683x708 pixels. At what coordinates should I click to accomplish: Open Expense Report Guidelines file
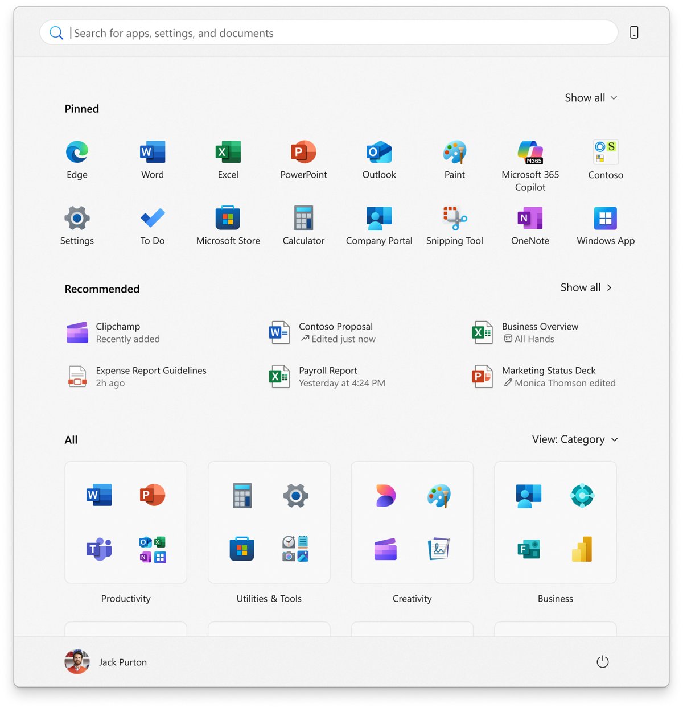click(137, 376)
